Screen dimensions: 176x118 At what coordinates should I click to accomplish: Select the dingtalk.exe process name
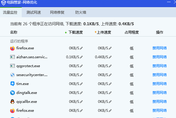coord(27,93)
